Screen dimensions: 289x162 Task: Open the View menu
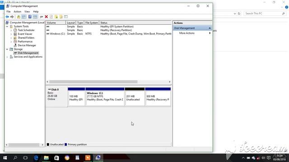(x=27, y=12)
